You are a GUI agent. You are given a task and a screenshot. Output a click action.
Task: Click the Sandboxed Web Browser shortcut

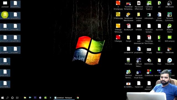[x=128, y=17]
